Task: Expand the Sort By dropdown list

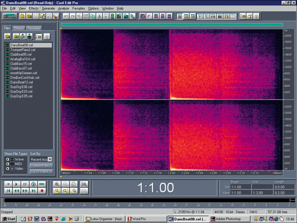Action: [50, 160]
